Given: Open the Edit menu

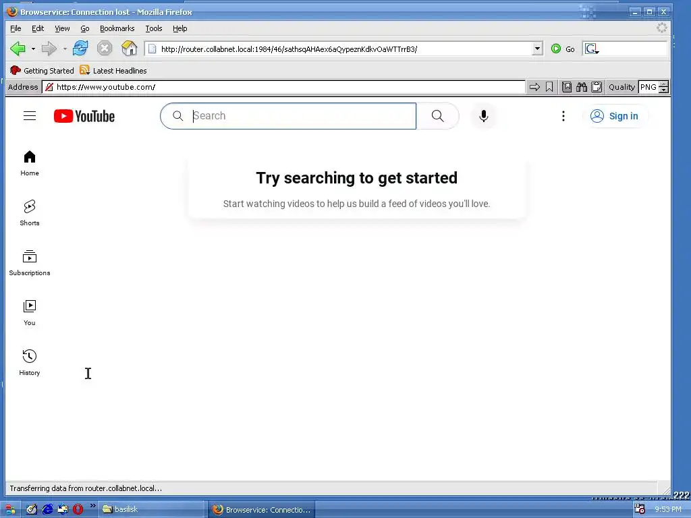Looking at the screenshot, I should 38,28.
